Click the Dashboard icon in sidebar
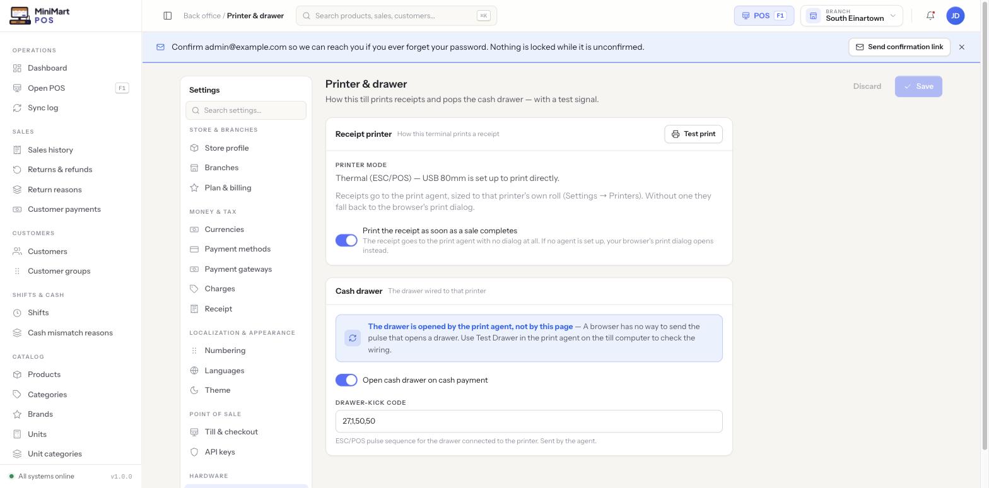This screenshot has width=989, height=488. (17, 68)
